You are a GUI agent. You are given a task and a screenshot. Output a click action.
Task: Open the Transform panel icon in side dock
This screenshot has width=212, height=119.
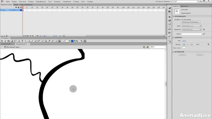[170, 24]
